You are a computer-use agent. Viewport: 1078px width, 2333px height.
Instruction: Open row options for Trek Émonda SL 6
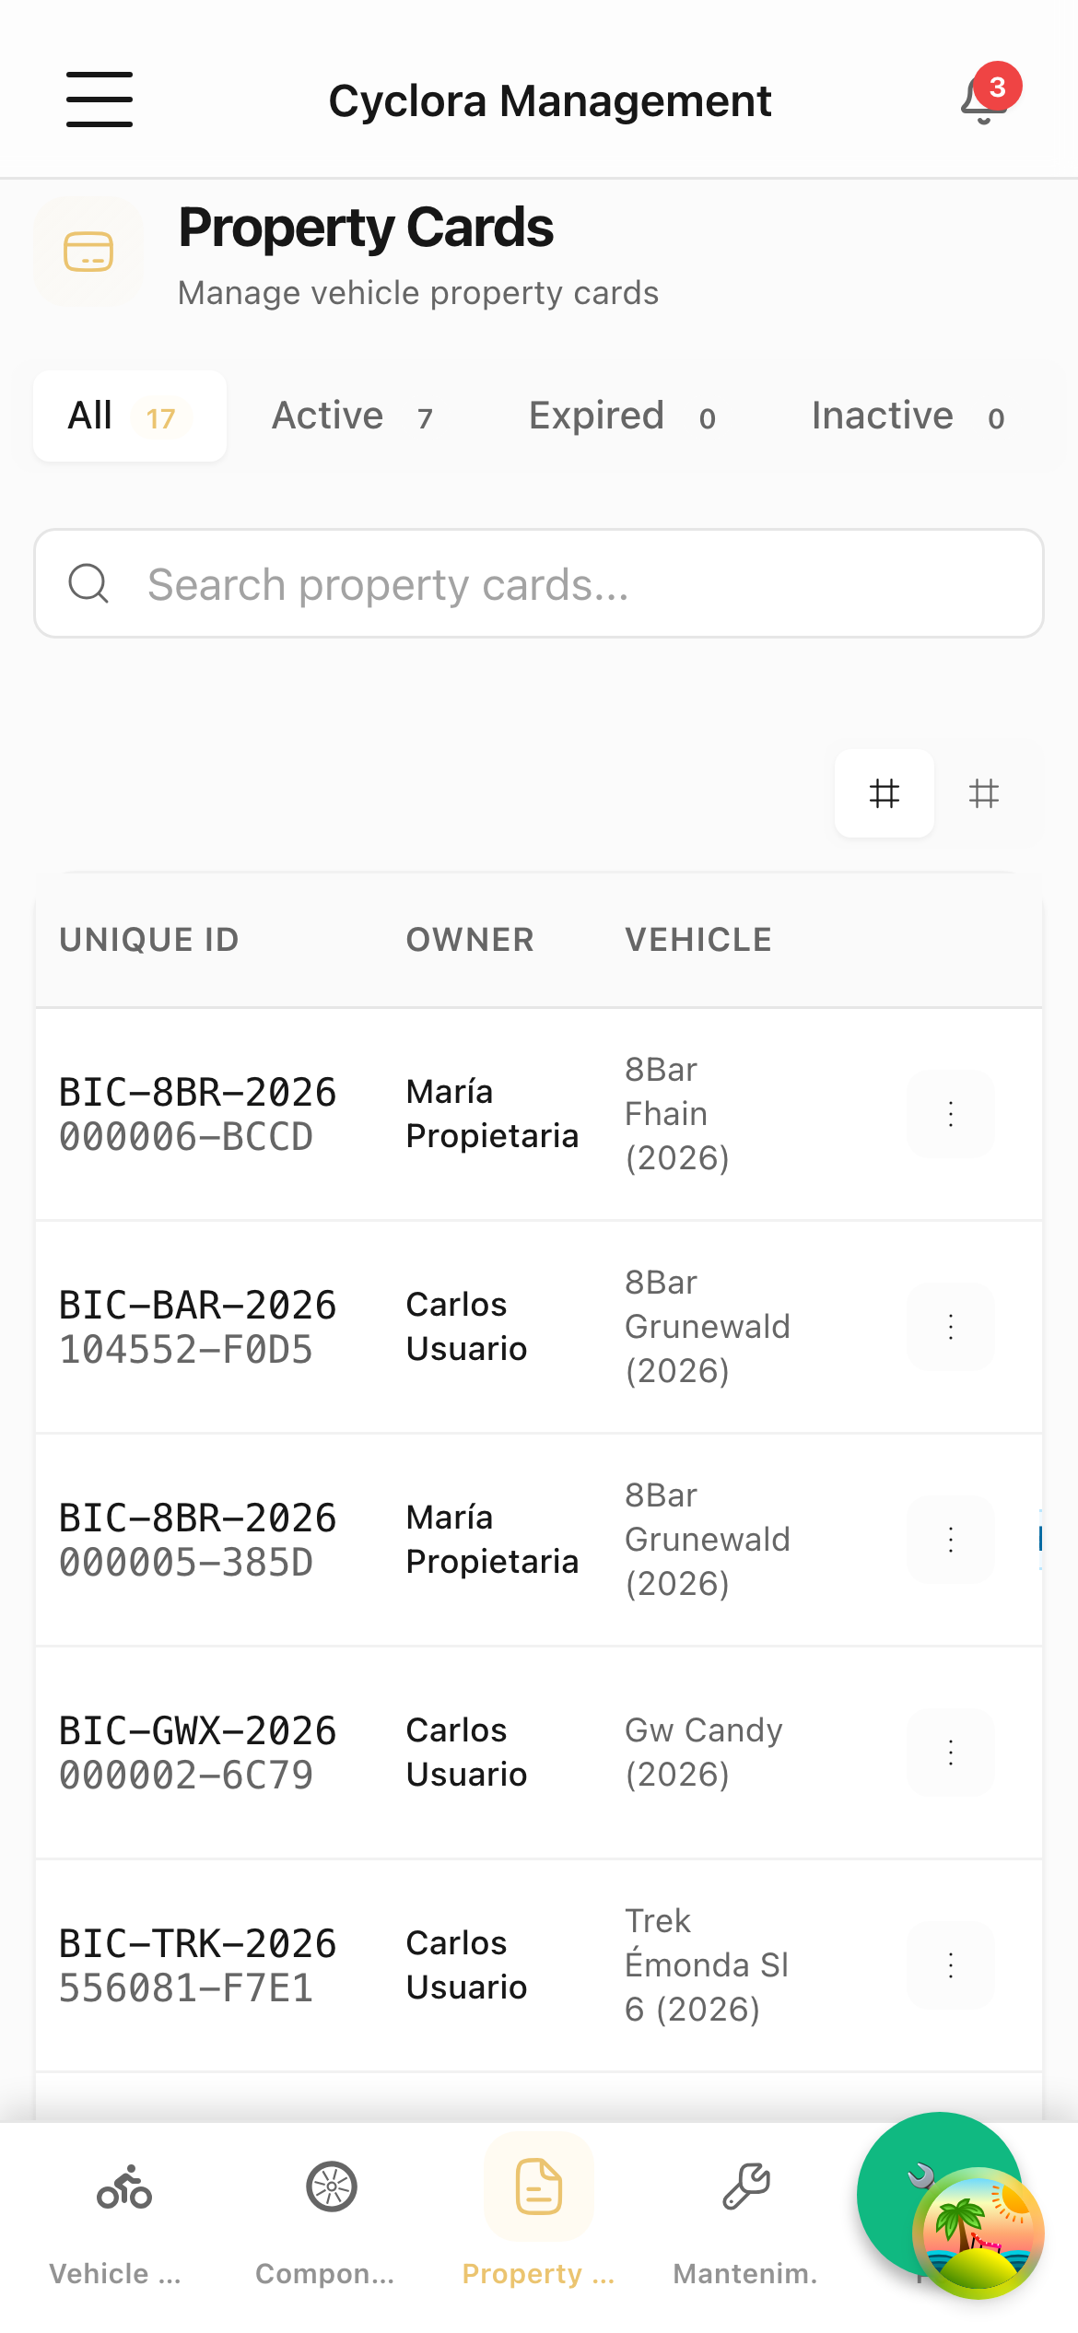point(951,1965)
